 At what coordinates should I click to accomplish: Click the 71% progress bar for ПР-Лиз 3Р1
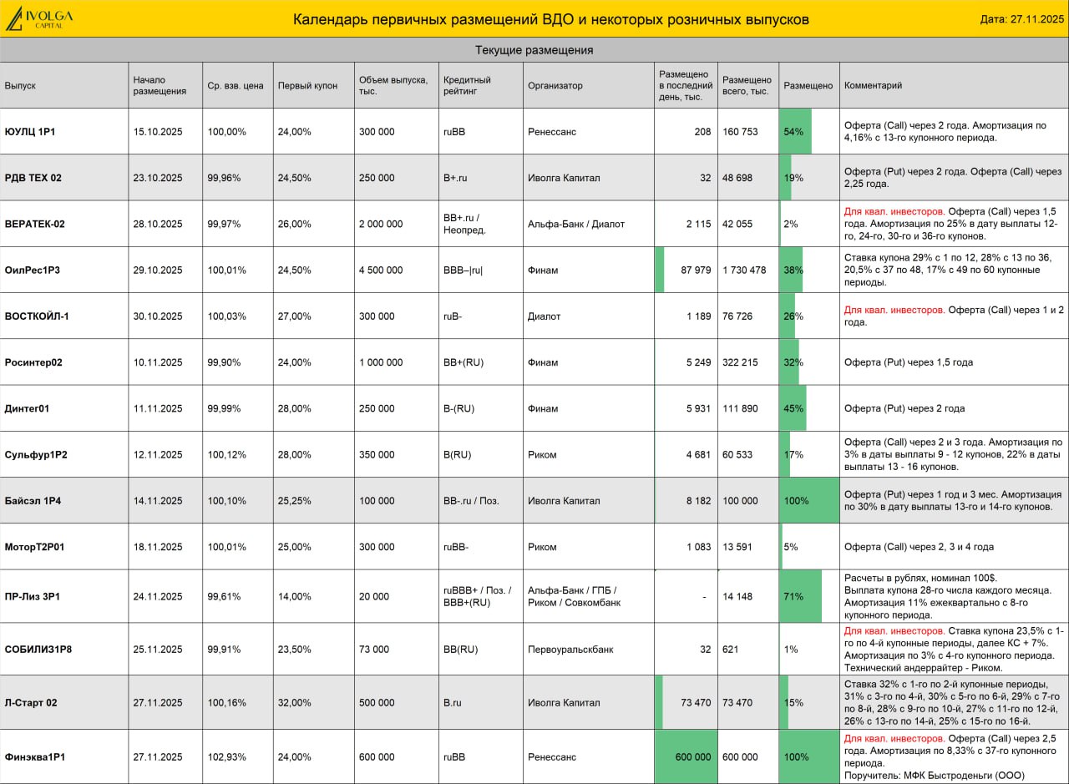click(x=800, y=596)
